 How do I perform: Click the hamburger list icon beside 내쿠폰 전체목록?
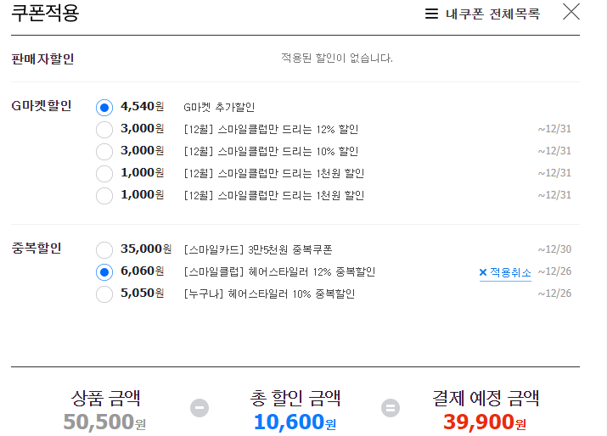tap(431, 14)
